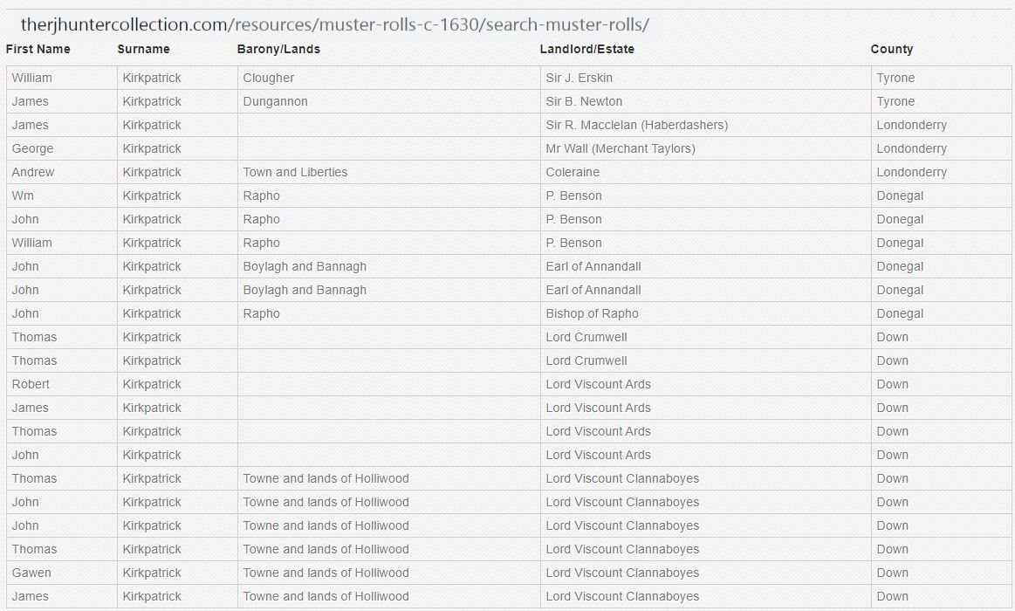Click the Landlord/Estate column header
Screen dimensions: 1015x611
pyautogui.click(x=586, y=49)
